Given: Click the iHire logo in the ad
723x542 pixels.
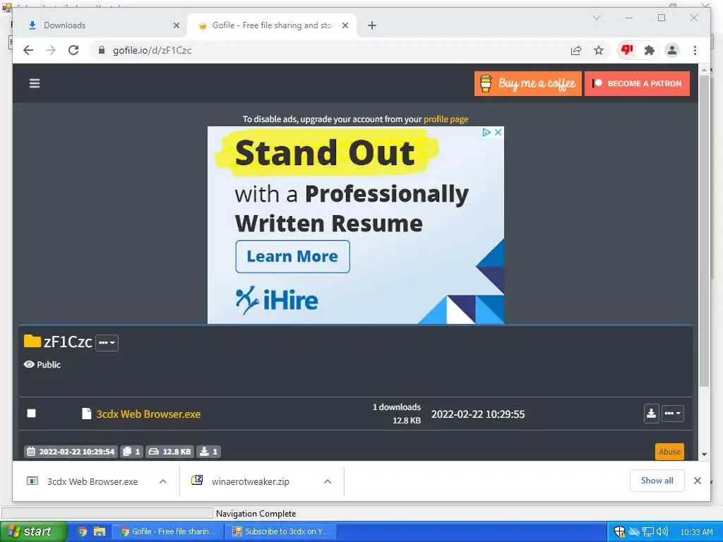Looking at the screenshot, I should click(277, 300).
